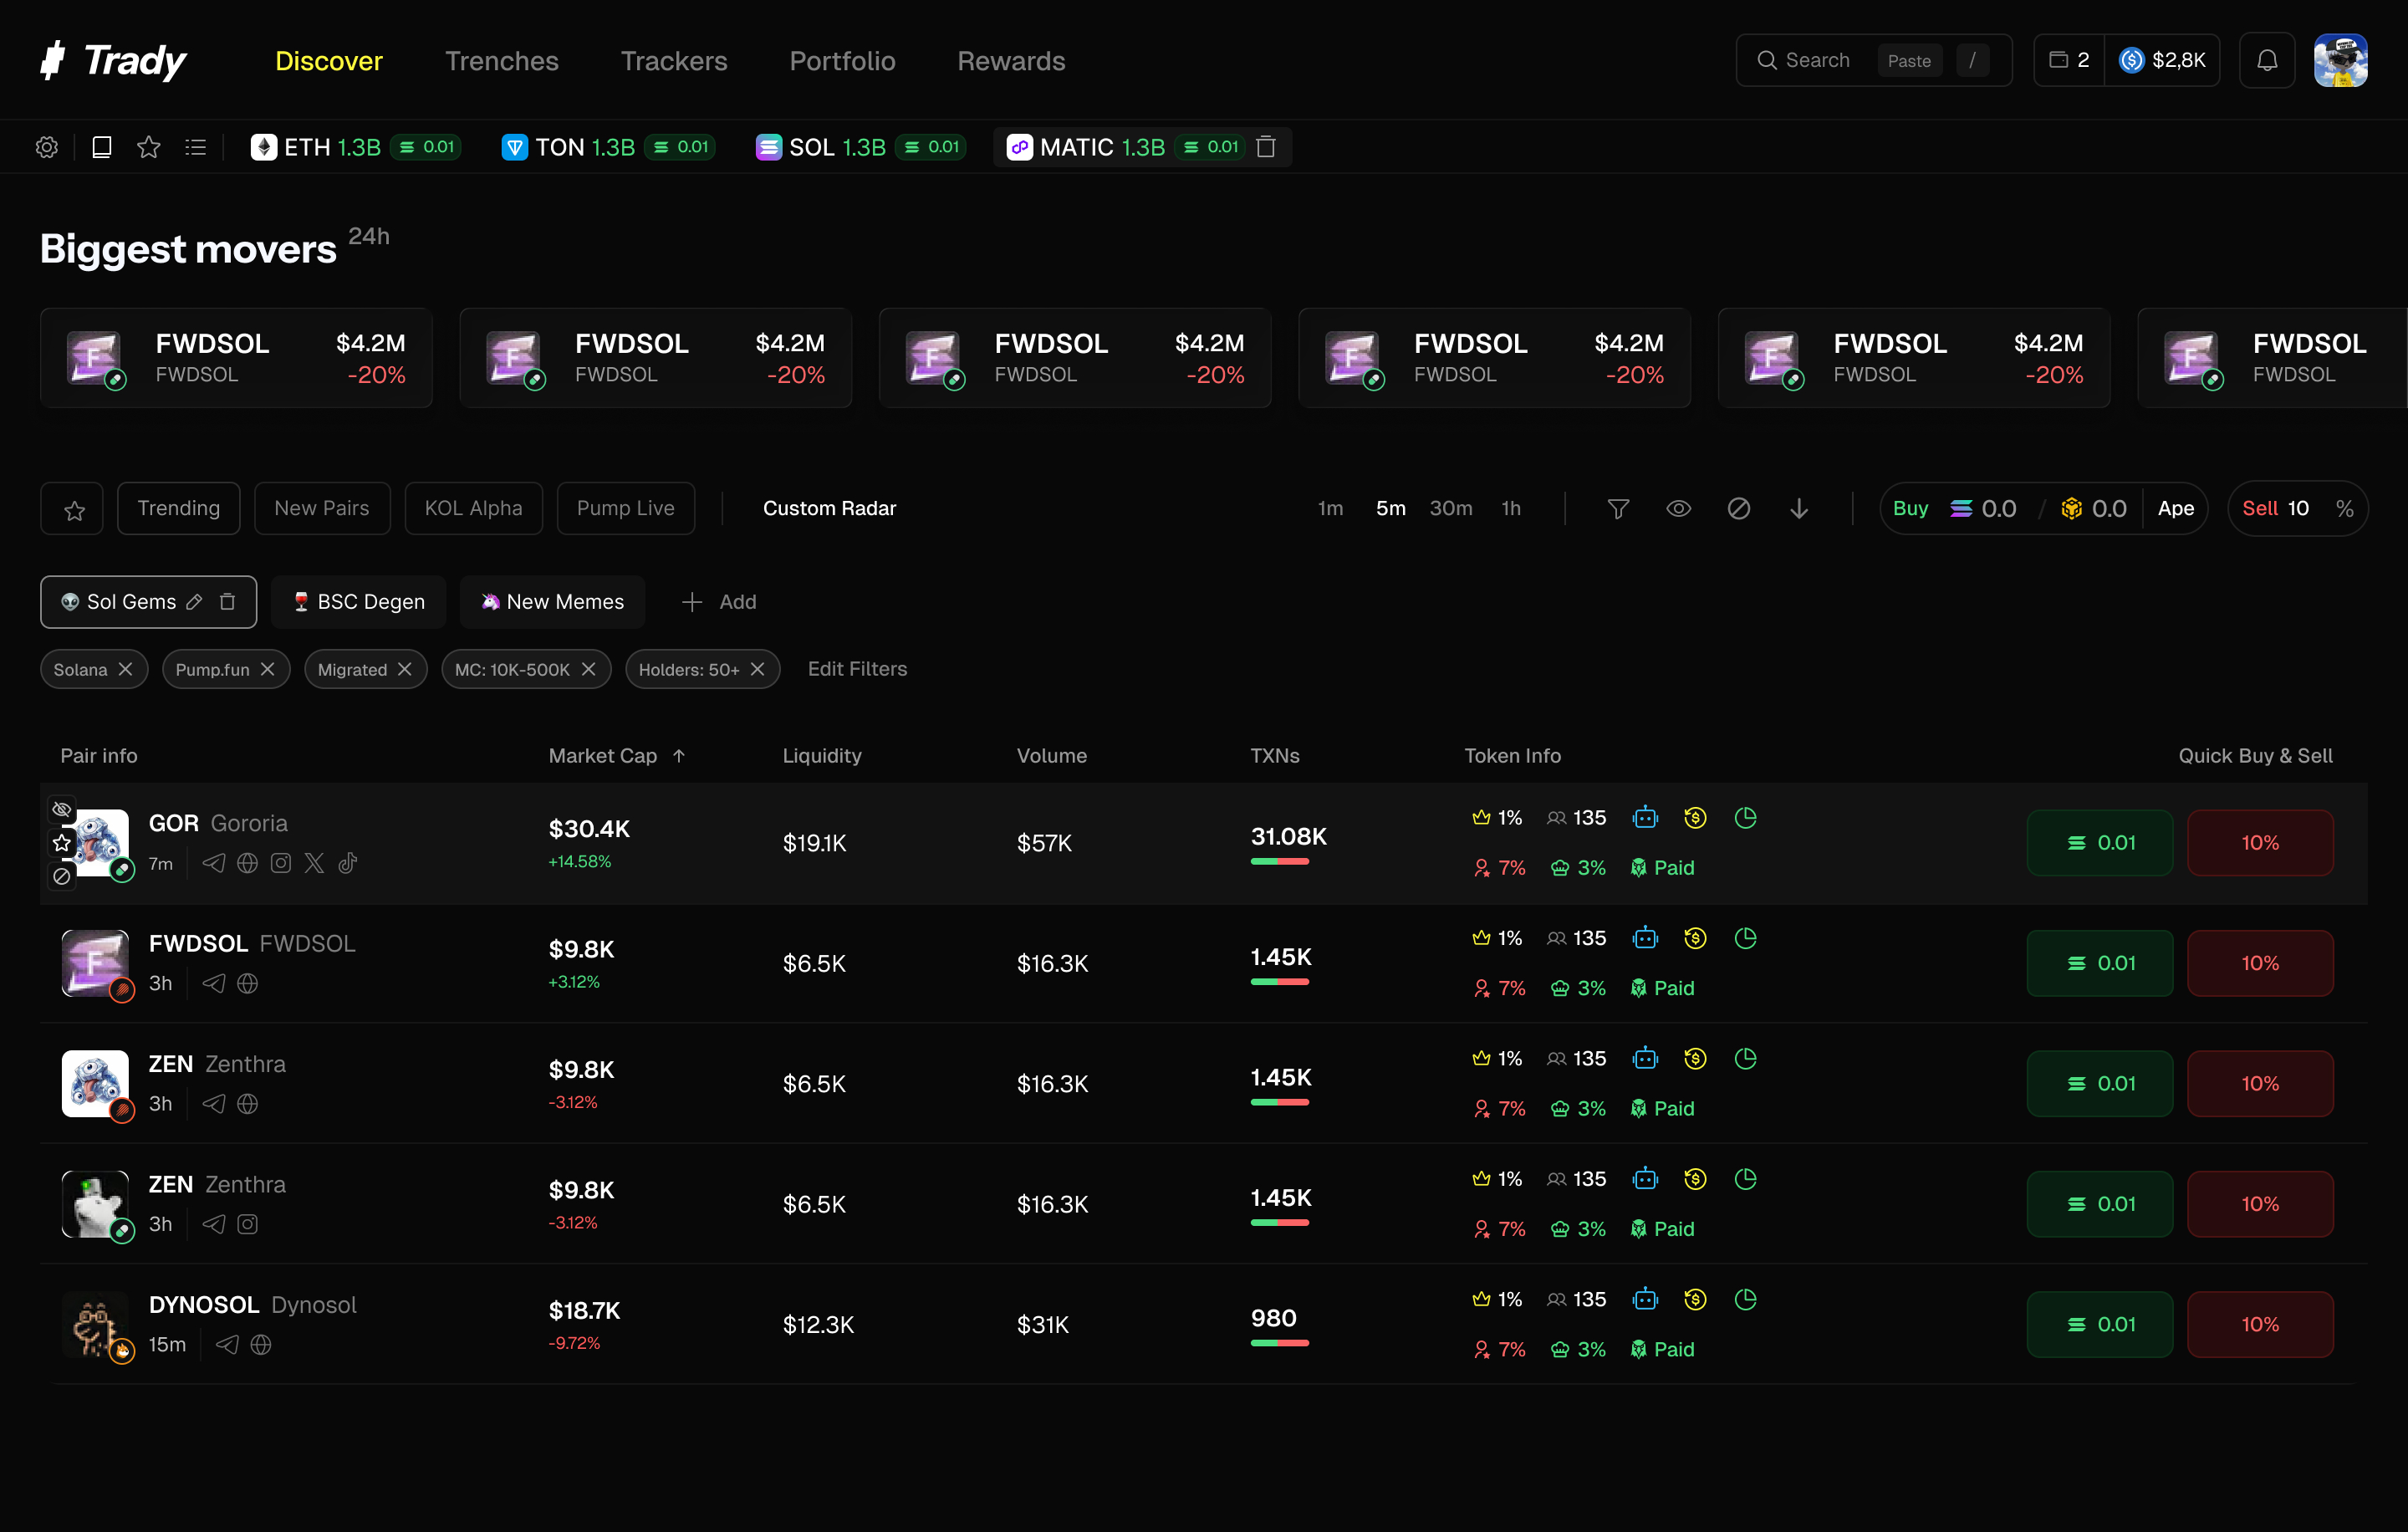Select KOL Alpha filter
Image resolution: width=2408 pixels, height=1532 pixels.
pos(474,509)
